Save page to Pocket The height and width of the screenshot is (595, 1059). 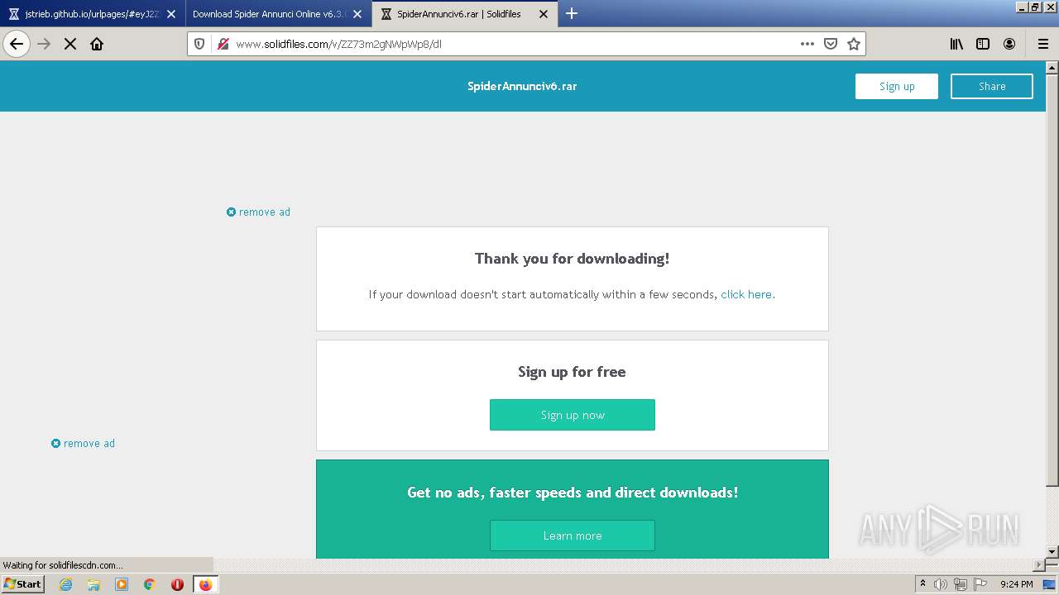pyautogui.click(x=831, y=44)
